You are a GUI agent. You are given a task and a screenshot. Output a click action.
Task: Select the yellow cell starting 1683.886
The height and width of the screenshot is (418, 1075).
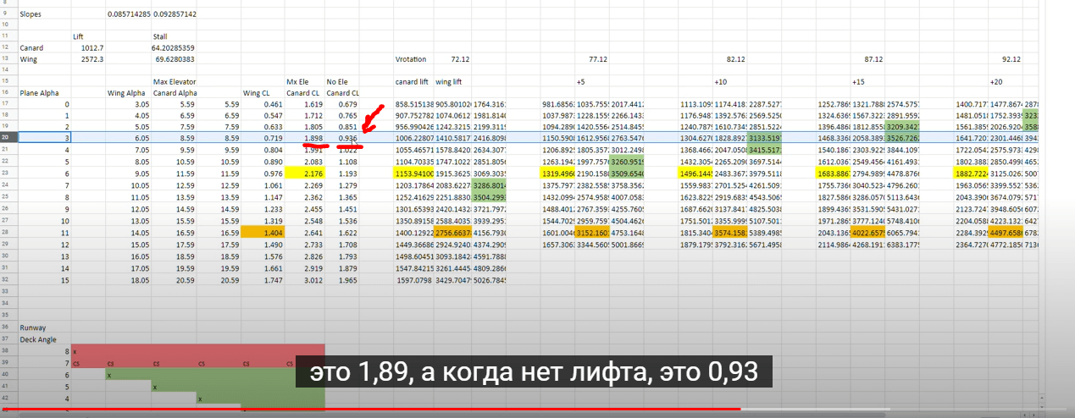(x=834, y=173)
